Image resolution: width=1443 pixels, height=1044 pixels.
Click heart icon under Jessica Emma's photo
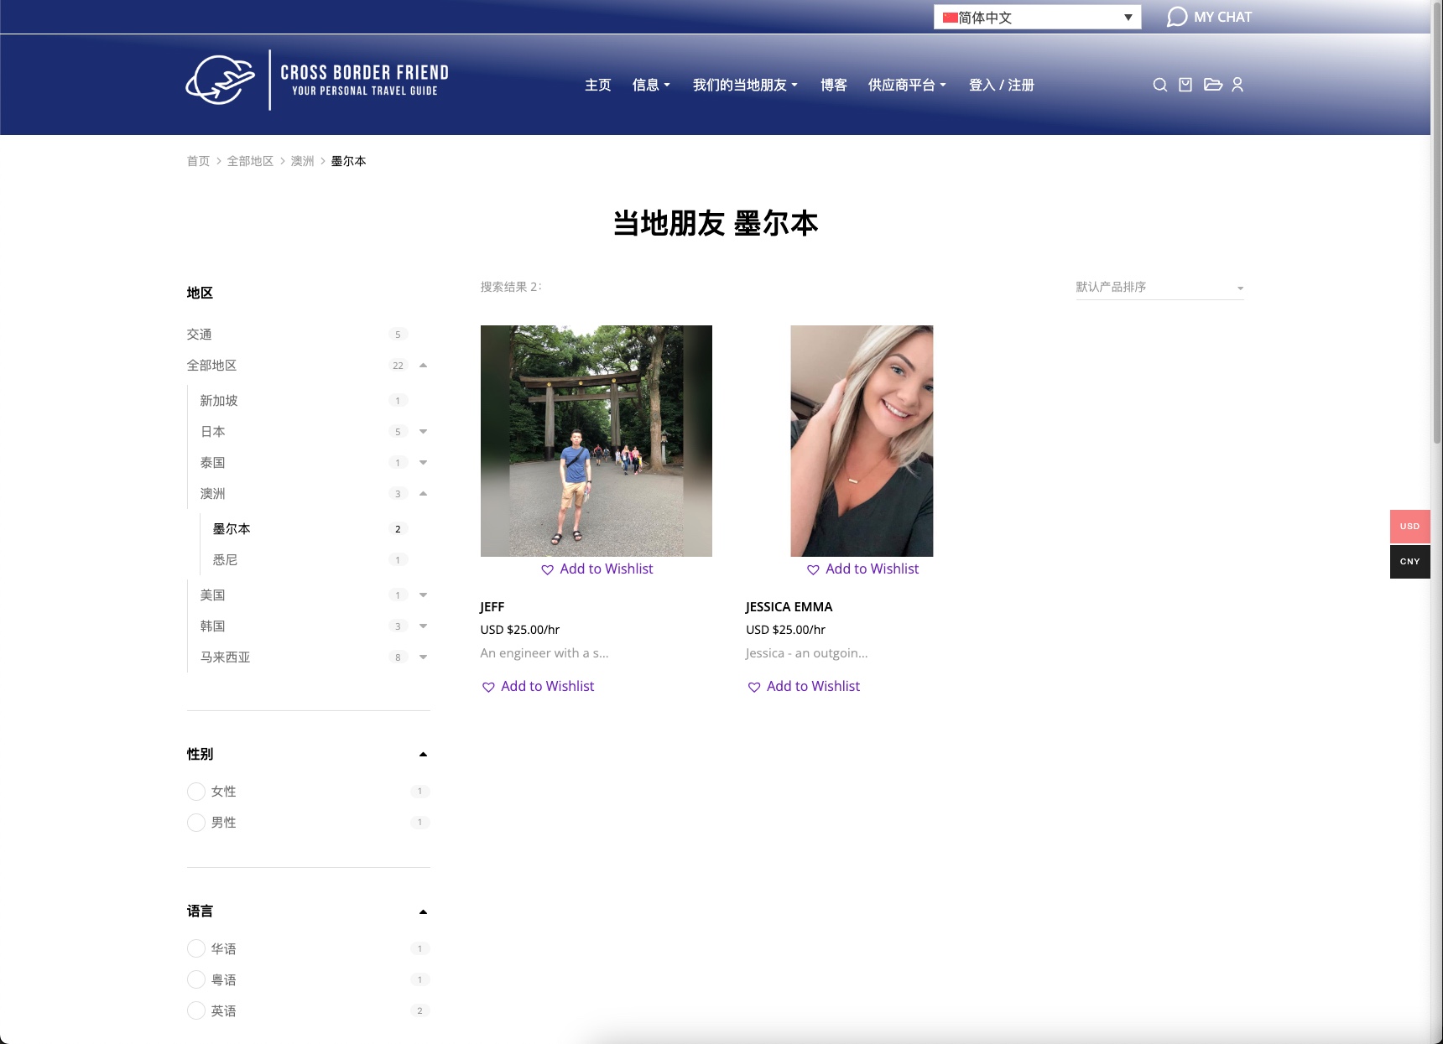click(813, 570)
